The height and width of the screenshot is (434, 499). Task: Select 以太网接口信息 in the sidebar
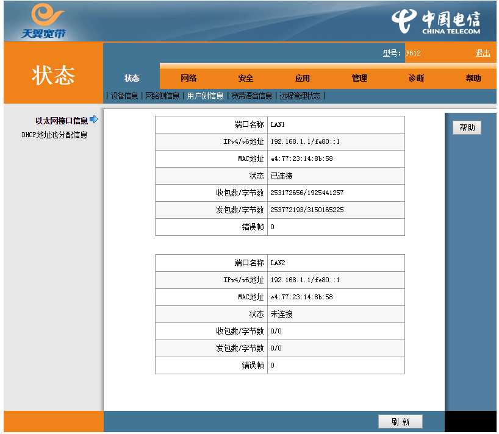[62, 121]
